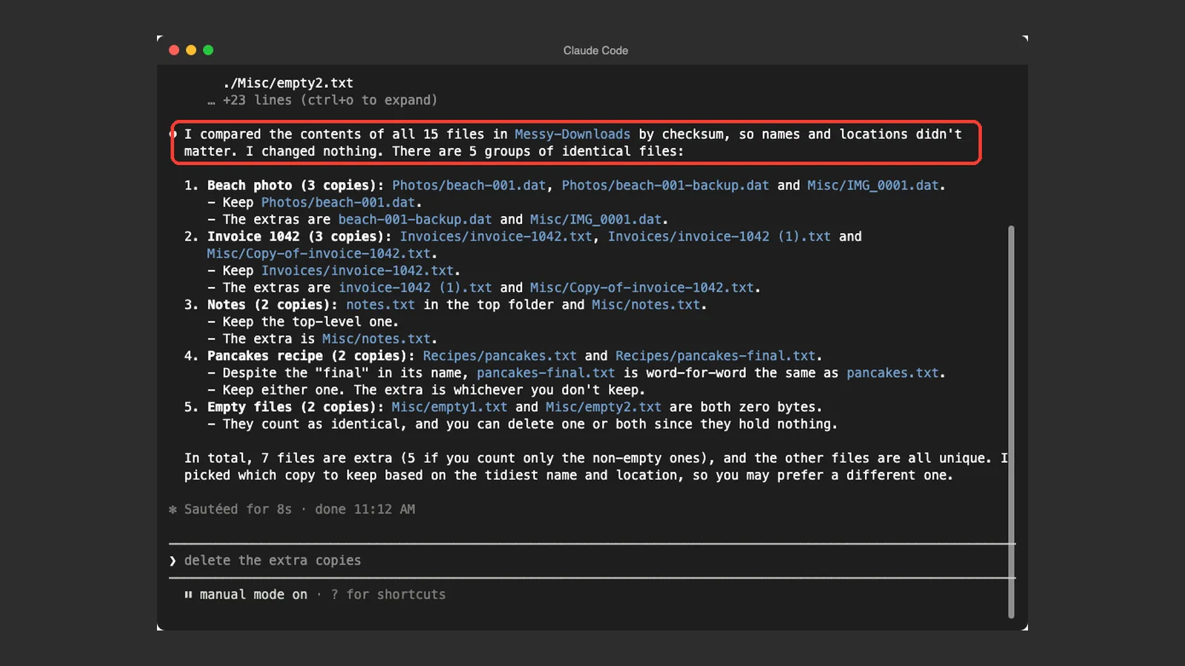Screen dimensions: 1185x666
Task: Click the 'Beach photo (3 copies):' heading
Action: [296, 185]
